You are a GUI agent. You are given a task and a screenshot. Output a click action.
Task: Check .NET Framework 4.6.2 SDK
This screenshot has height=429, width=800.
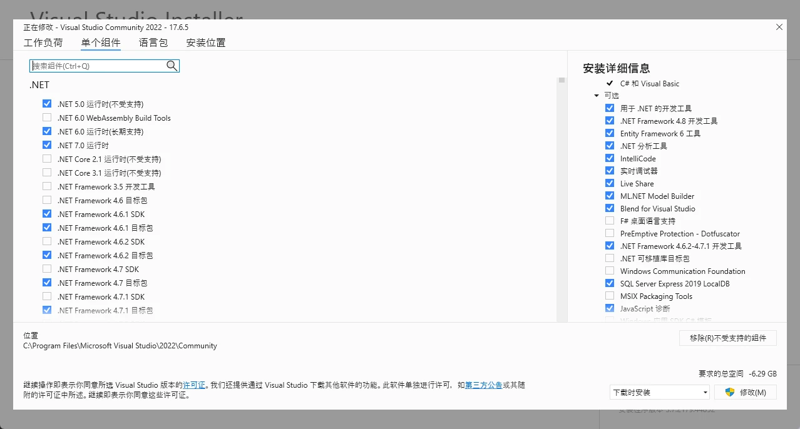coord(47,241)
